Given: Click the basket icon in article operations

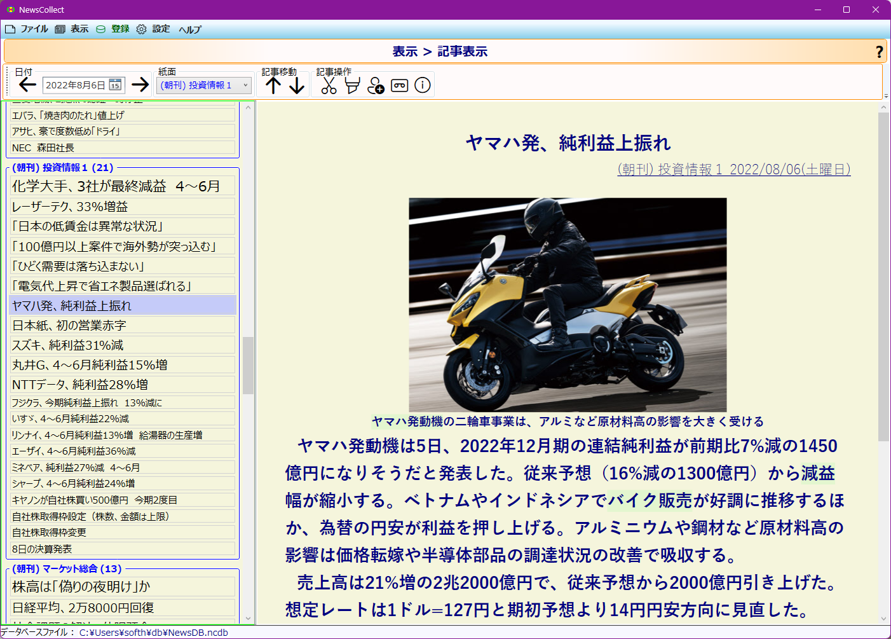Looking at the screenshot, I should point(352,85).
